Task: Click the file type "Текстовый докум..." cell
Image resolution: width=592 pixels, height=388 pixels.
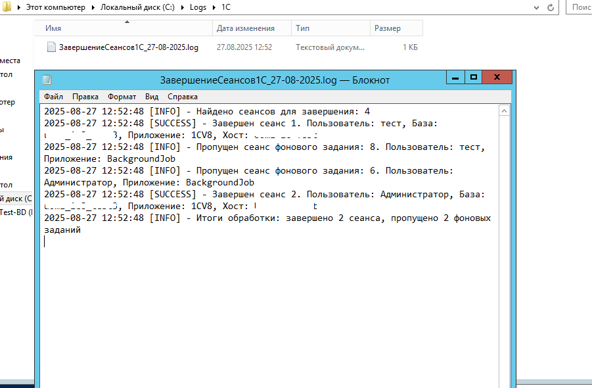Action: click(x=330, y=47)
